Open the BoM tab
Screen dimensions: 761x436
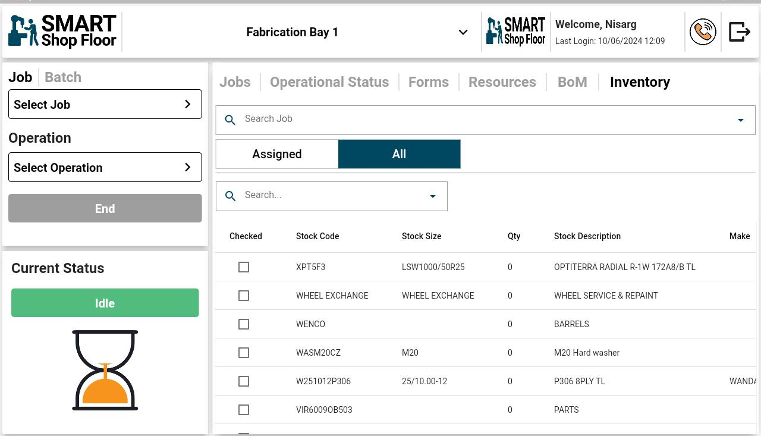point(572,82)
